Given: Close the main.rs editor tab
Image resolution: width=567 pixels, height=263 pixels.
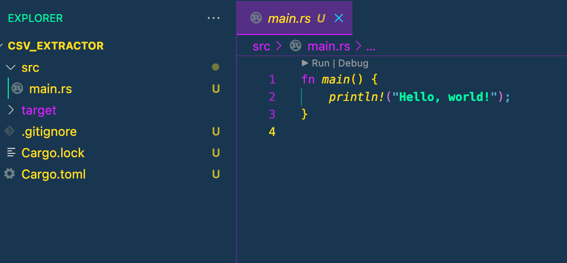Looking at the screenshot, I should click(x=339, y=18).
